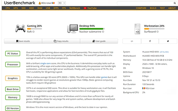178x111 pixels.
Task: Click the Gaming 26% heading
Action: tap(34, 26)
